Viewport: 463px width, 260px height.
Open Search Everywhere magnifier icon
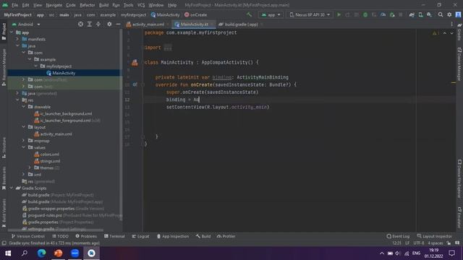[441, 14]
